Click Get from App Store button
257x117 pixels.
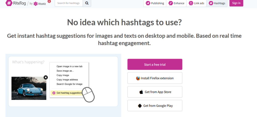pos(155,92)
